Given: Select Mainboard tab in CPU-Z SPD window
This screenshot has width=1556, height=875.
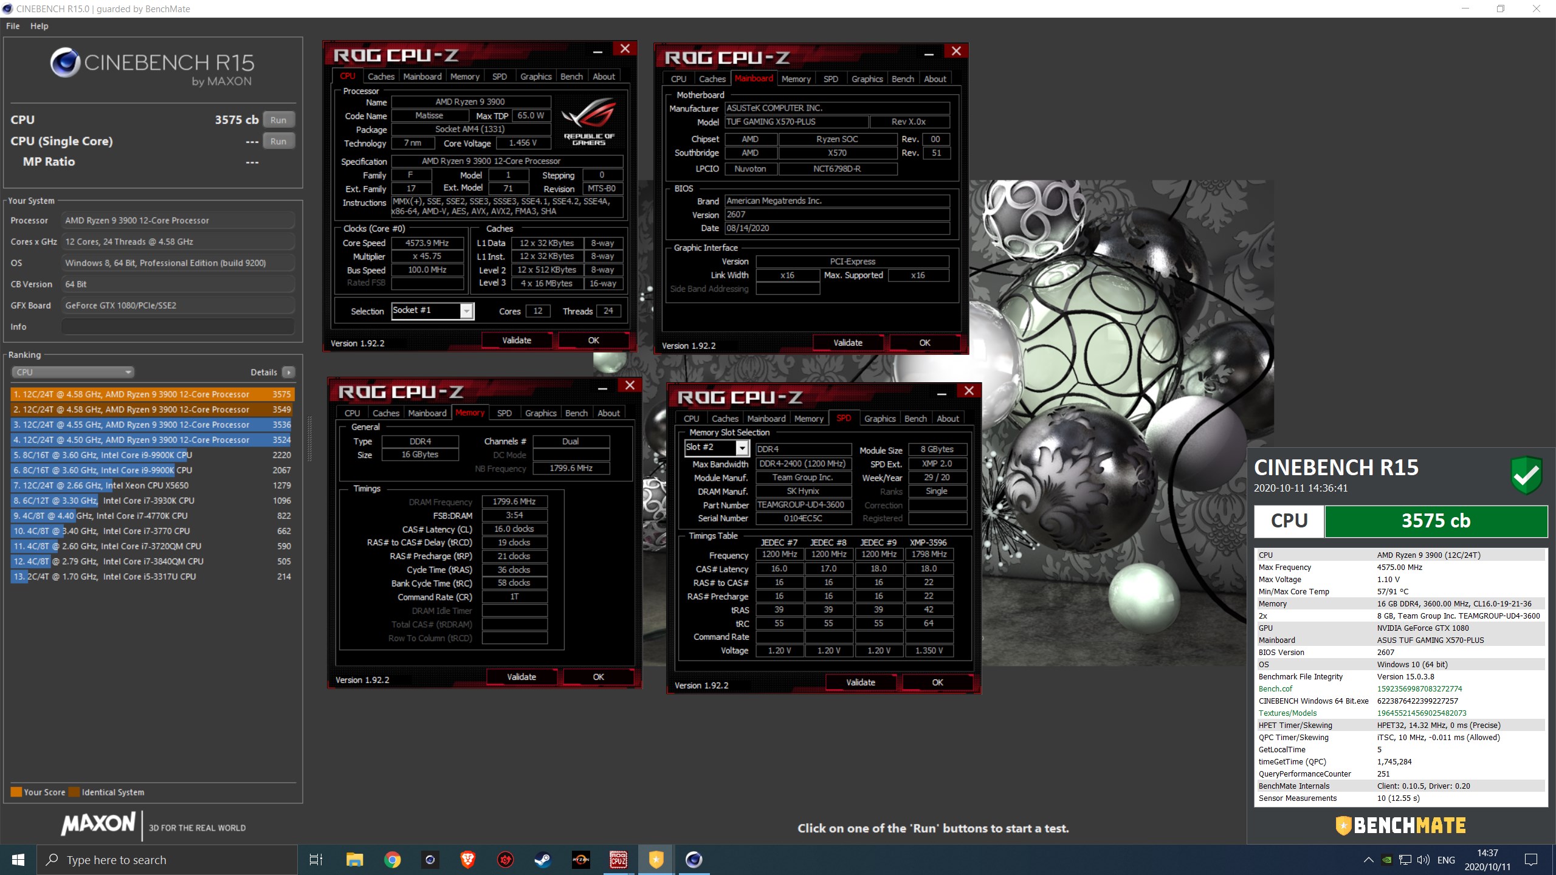Looking at the screenshot, I should coord(766,419).
